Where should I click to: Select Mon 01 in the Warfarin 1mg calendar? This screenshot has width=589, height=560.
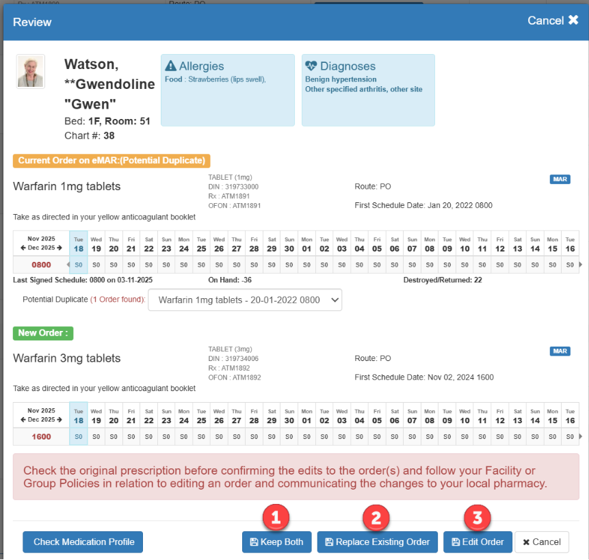click(x=306, y=244)
